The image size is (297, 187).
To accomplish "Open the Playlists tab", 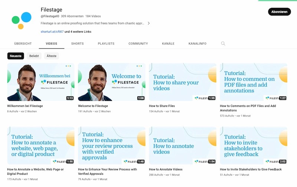I will (106, 43).
